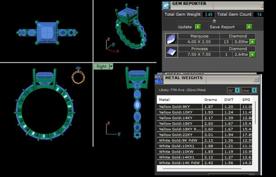Click the Grams column header
Screen dimensions: 276x177
(212, 100)
